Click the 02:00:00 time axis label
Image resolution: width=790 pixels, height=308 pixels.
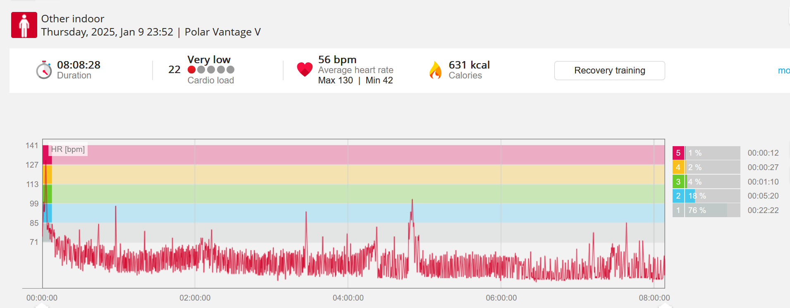[195, 298]
